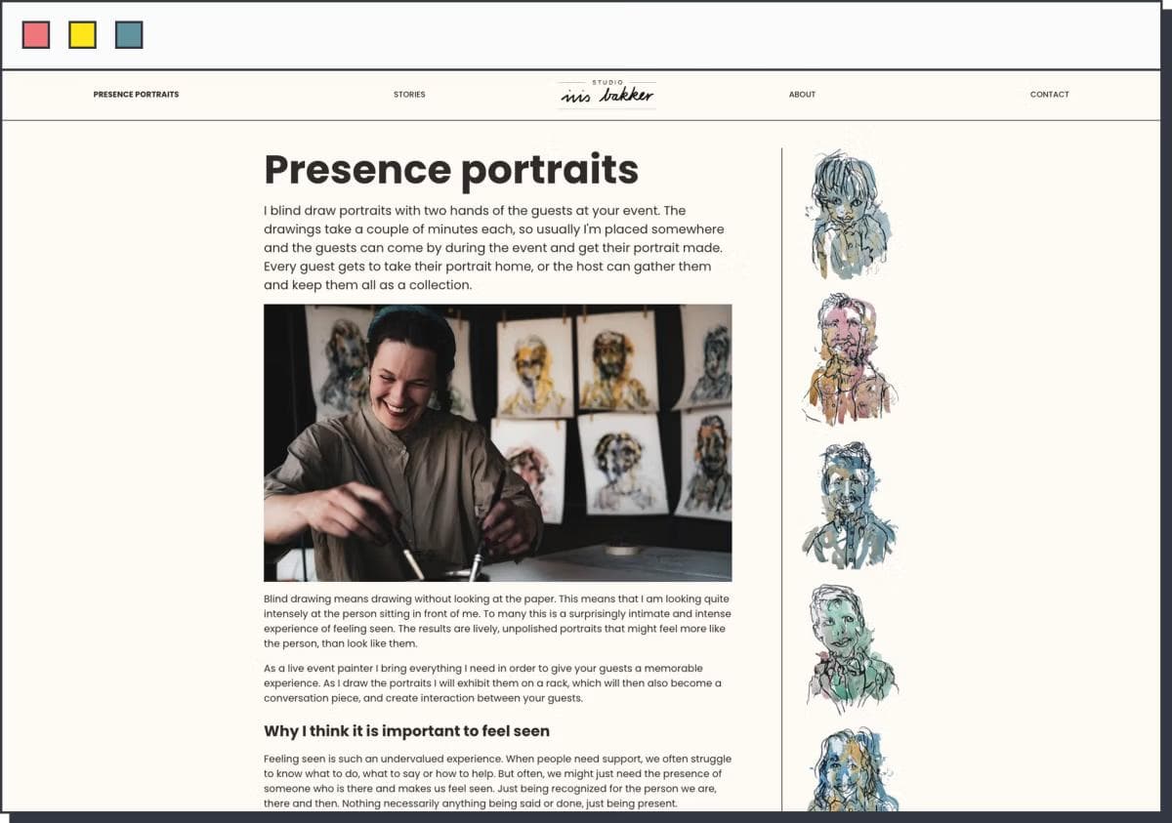This screenshot has width=1172, height=823.
Task: Open the Contact page
Action: (x=1049, y=94)
